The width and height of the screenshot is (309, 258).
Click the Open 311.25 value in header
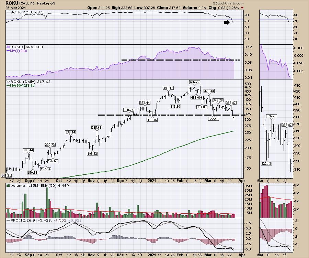coord(99,8)
